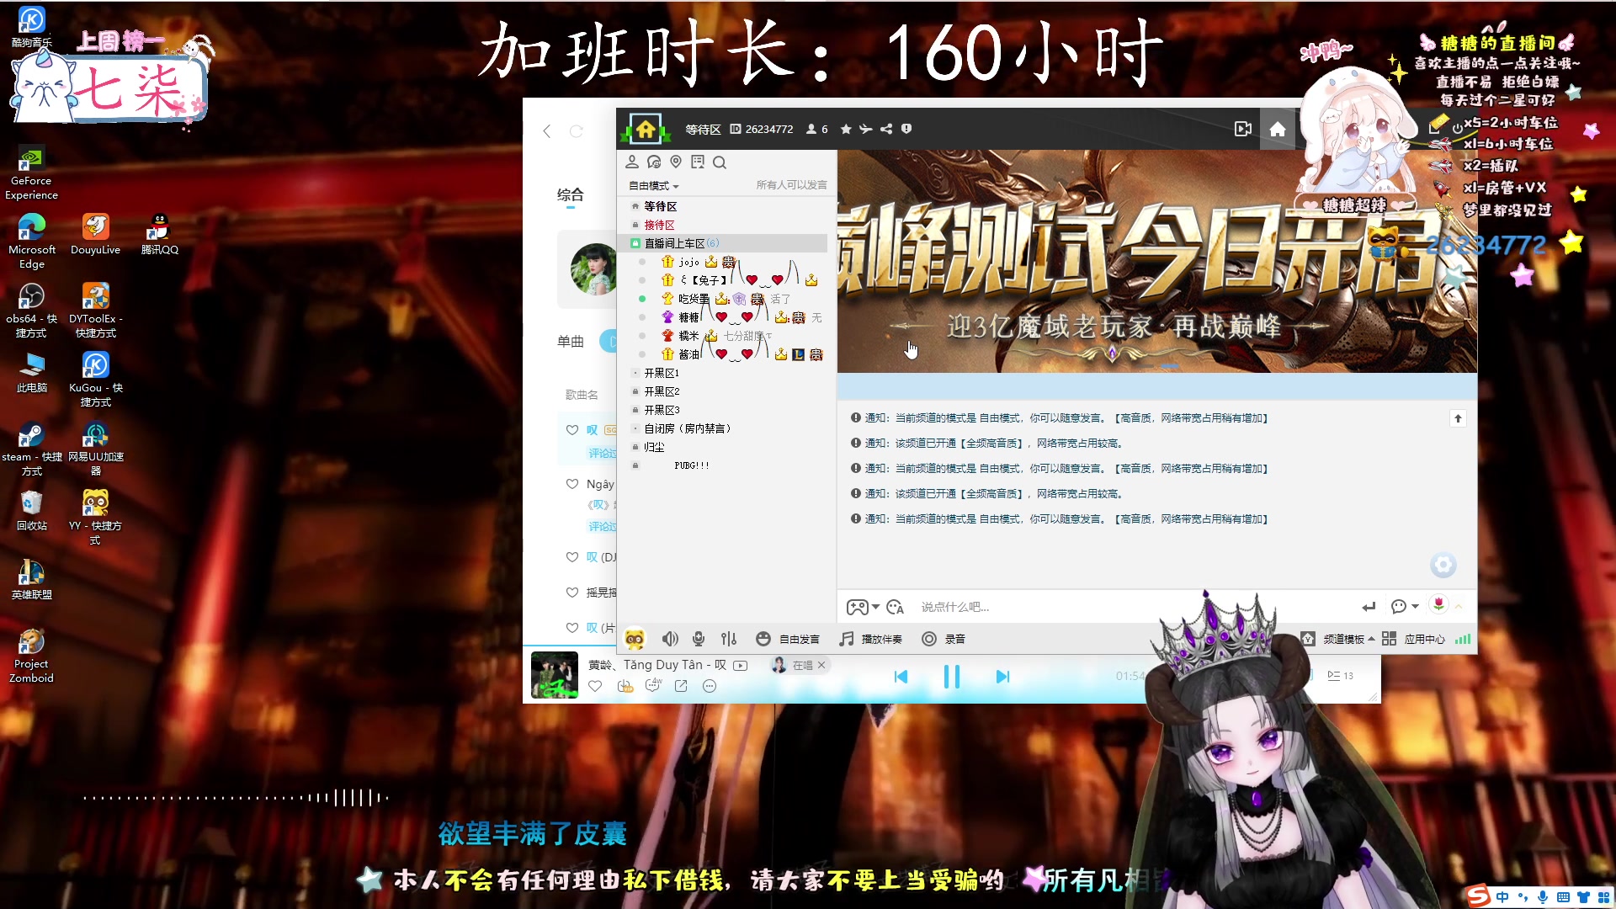Viewport: 1616px width, 909px height.
Task: Pause the current song in KuGou
Action: point(951,677)
